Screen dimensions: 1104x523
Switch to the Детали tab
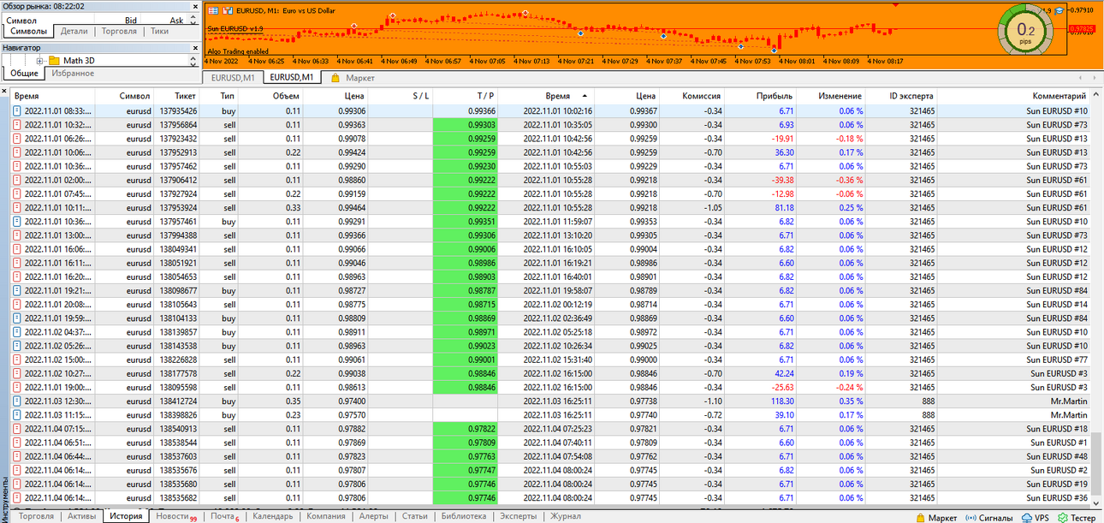coord(74,31)
